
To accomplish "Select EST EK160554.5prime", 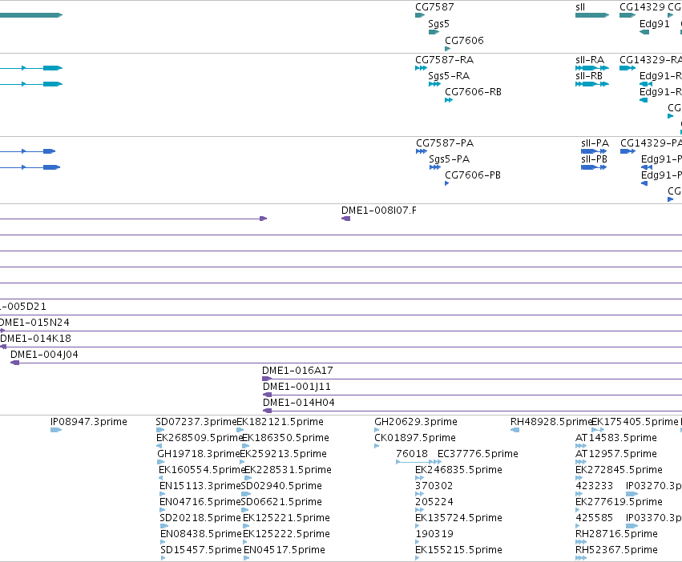I will [x=202, y=470].
